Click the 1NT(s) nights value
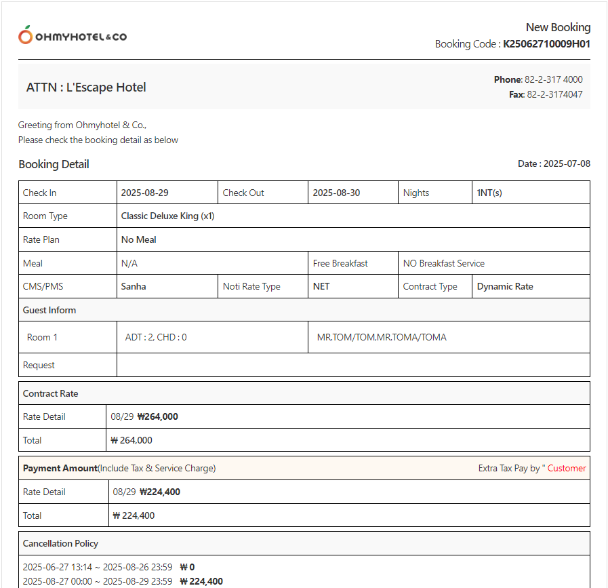This screenshot has height=588, width=608. coord(489,193)
